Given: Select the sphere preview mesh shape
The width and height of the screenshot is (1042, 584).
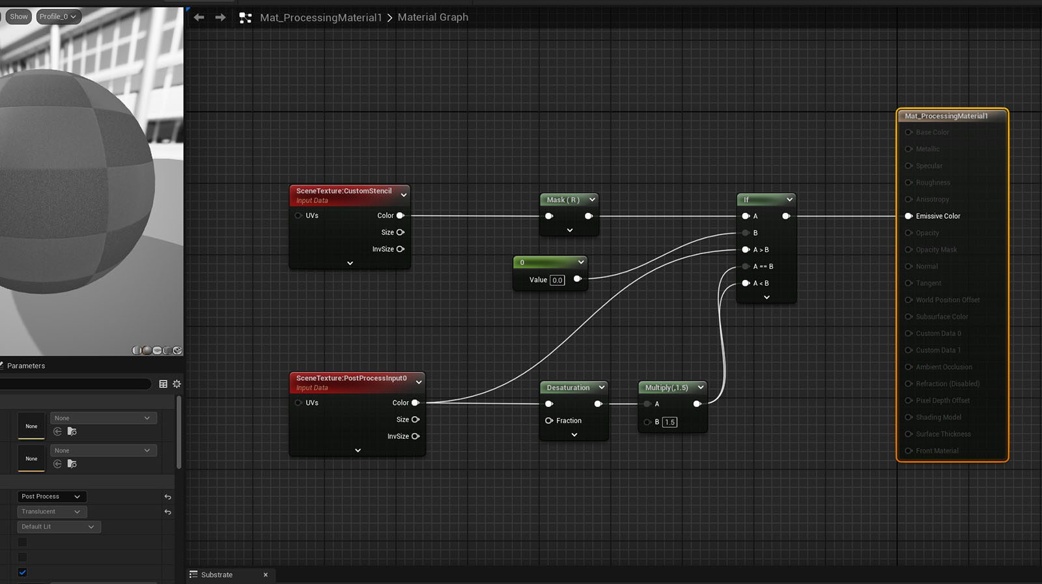Looking at the screenshot, I should click(x=147, y=350).
